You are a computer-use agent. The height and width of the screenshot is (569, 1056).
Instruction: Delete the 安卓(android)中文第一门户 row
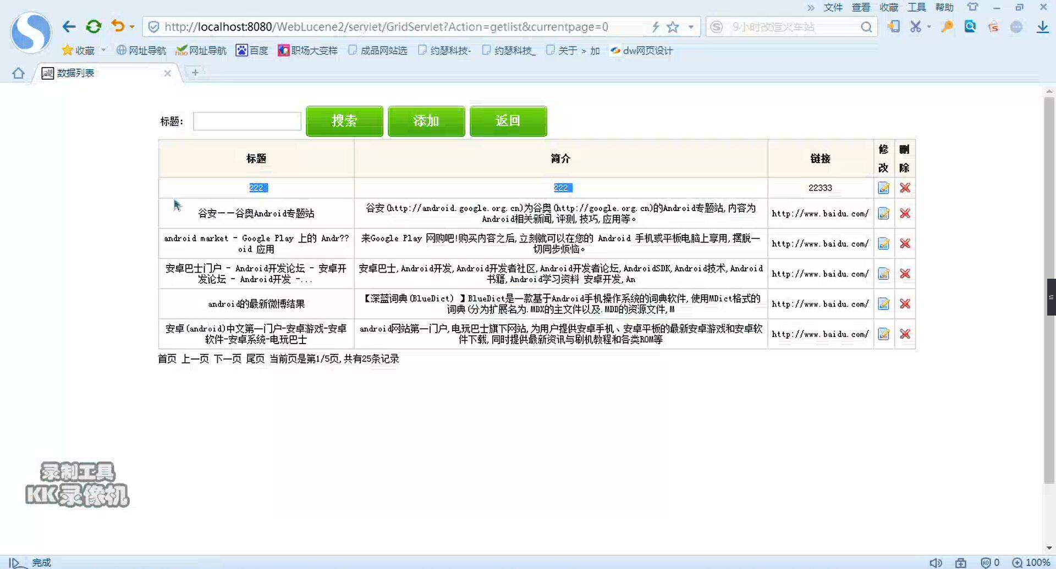click(x=905, y=334)
